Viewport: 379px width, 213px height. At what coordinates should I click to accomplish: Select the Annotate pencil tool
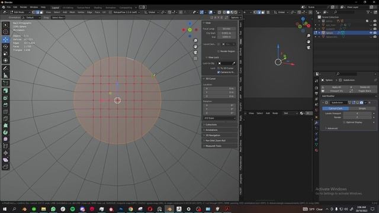(x=5, y=69)
